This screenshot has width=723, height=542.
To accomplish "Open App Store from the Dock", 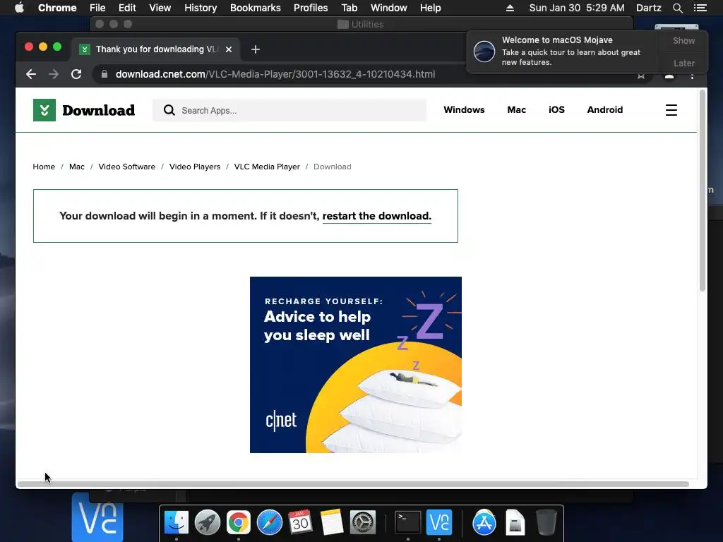I will (484, 523).
